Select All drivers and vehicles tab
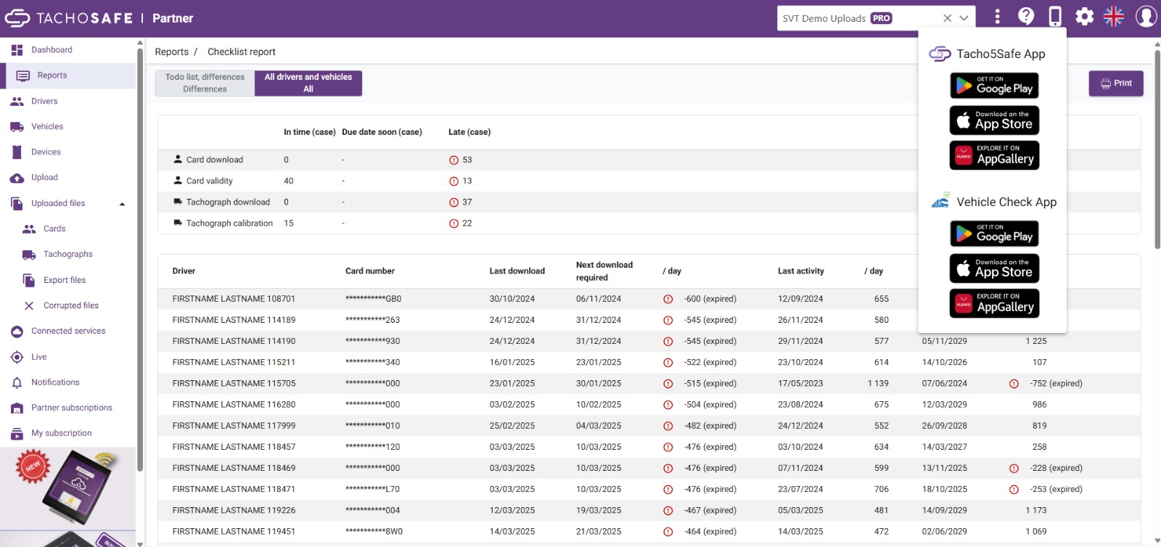The image size is (1161, 547). pyautogui.click(x=308, y=83)
